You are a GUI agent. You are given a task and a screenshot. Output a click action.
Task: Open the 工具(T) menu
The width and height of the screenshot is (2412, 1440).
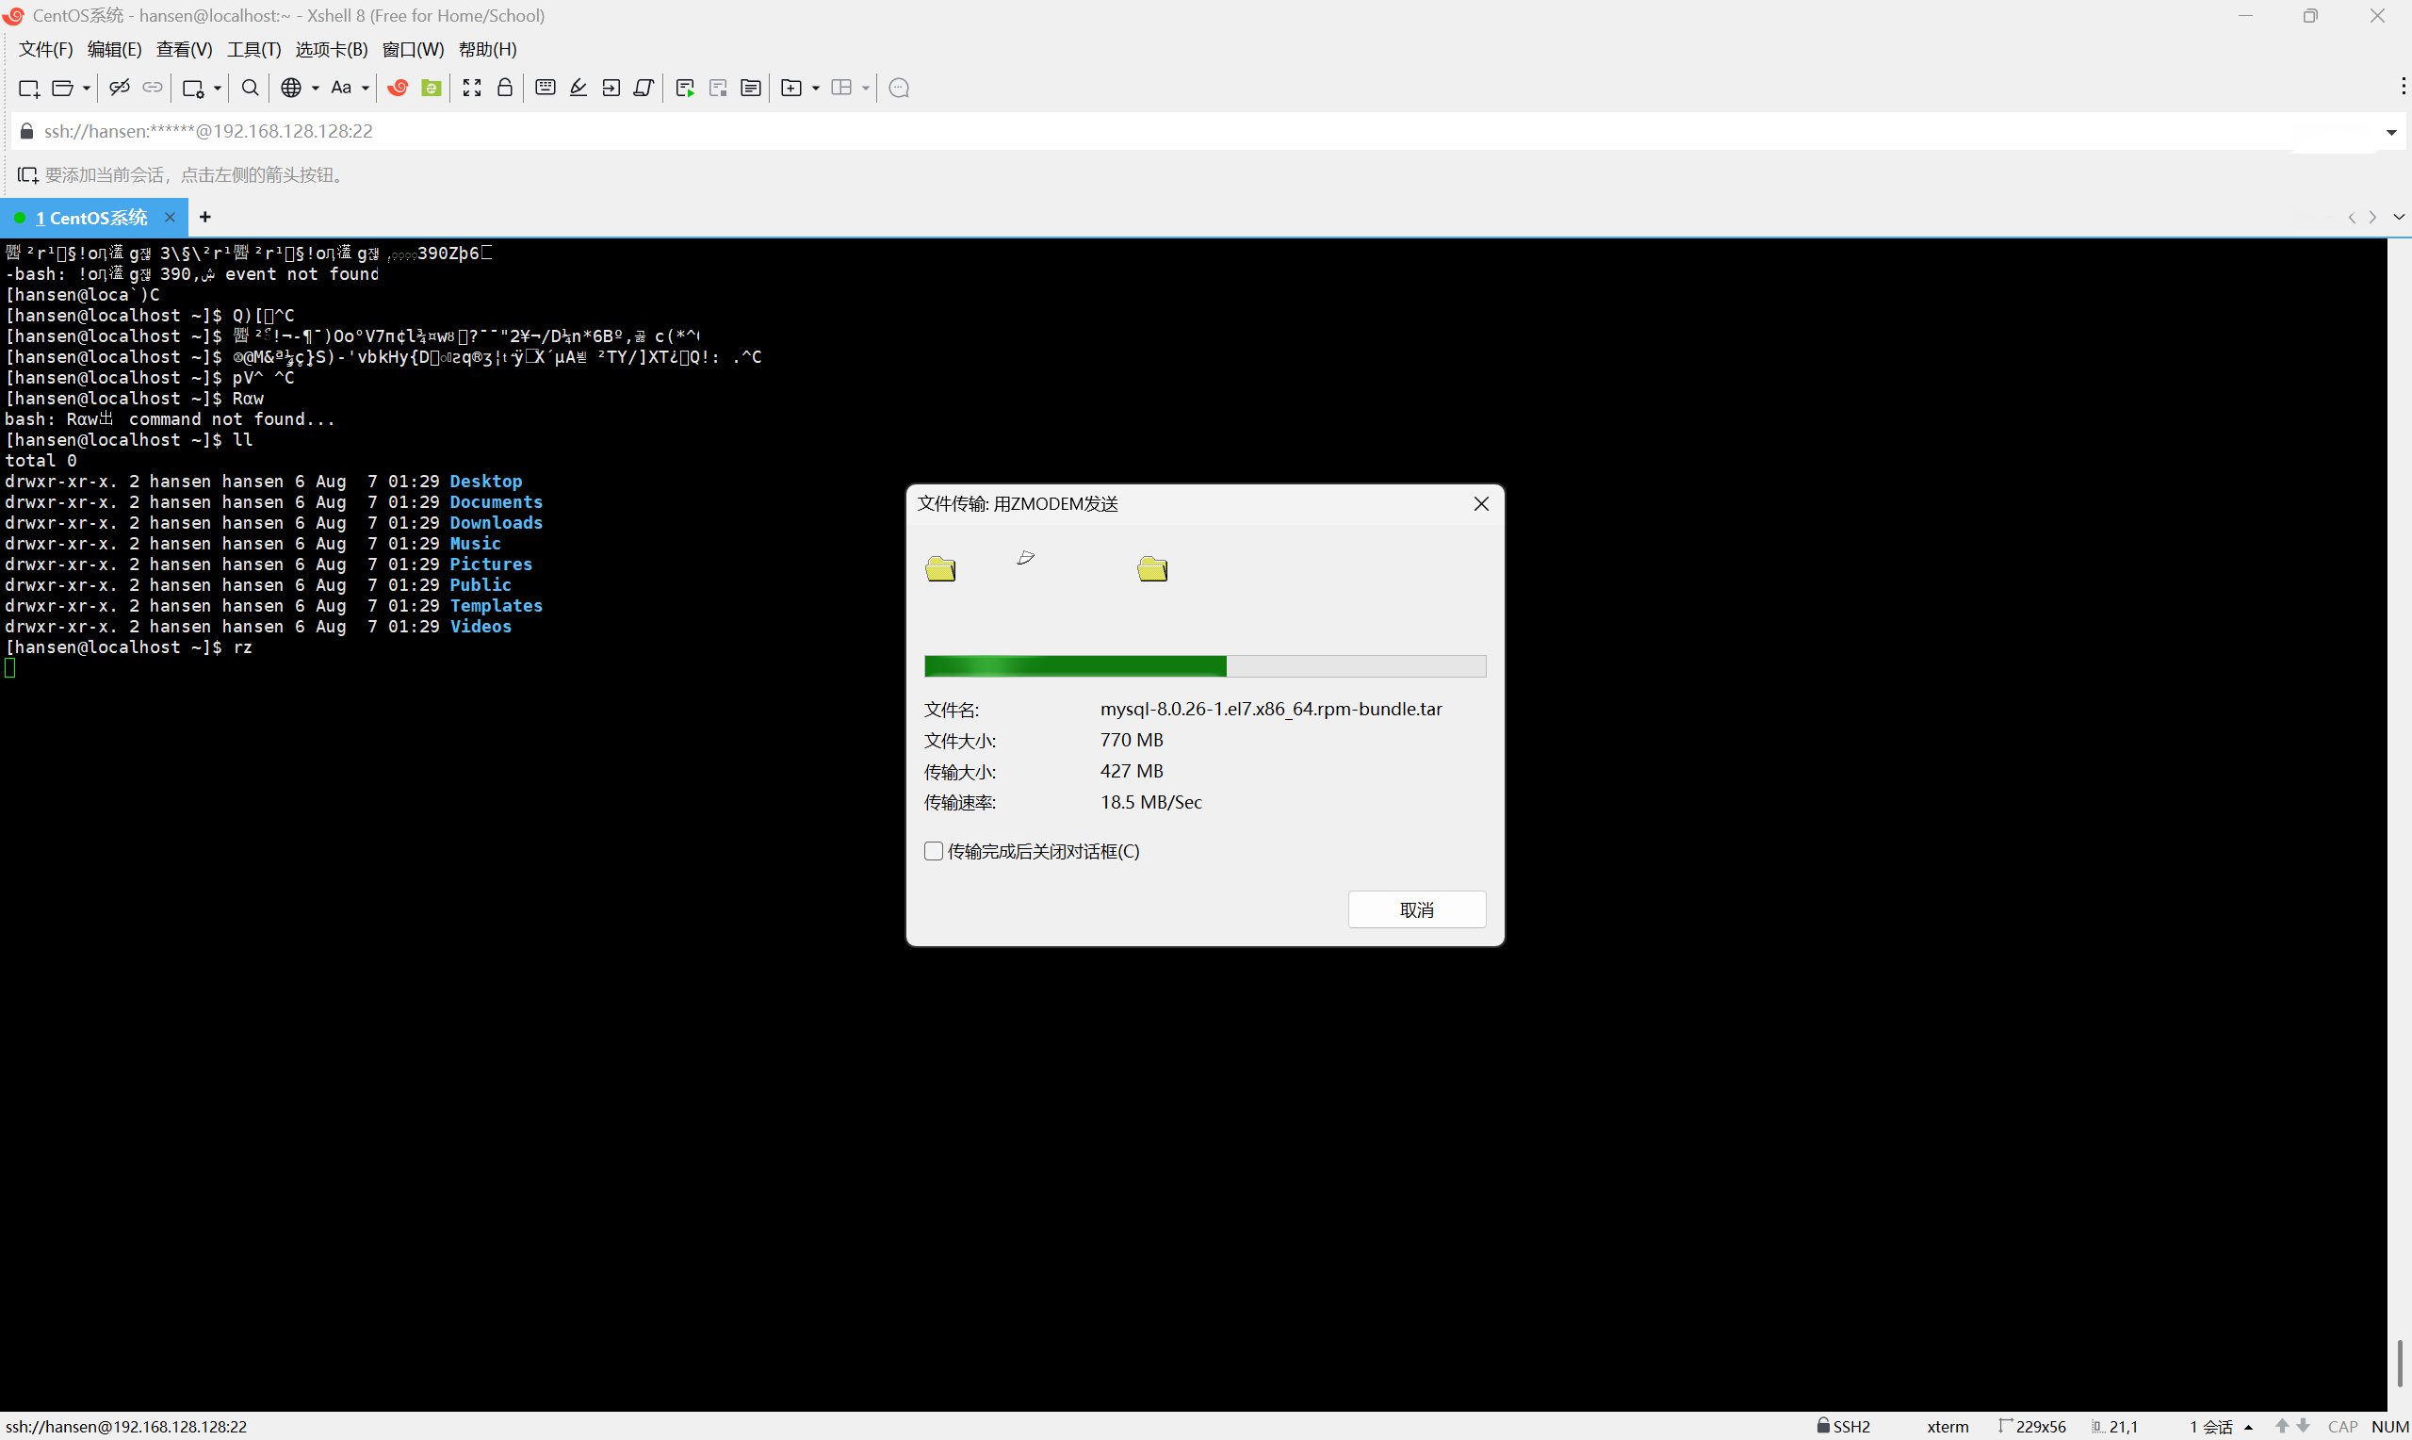tap(253, 50)
